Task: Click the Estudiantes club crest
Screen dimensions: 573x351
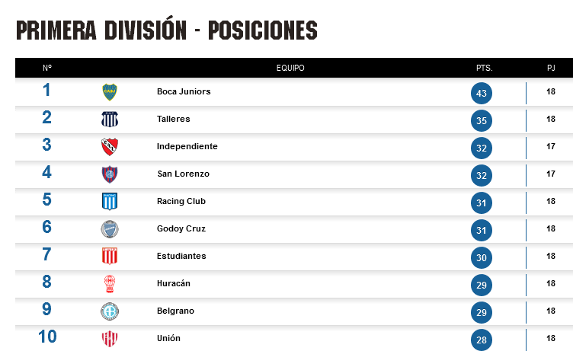Action: click(x=110, y=256)
